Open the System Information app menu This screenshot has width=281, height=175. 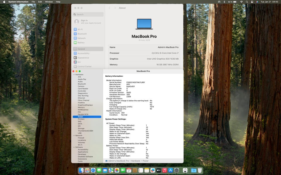click(18, 2)
